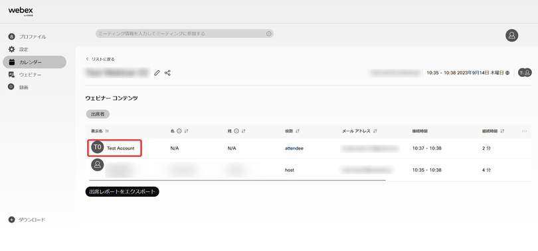Click ダウンロード in the sidebar

27,219
